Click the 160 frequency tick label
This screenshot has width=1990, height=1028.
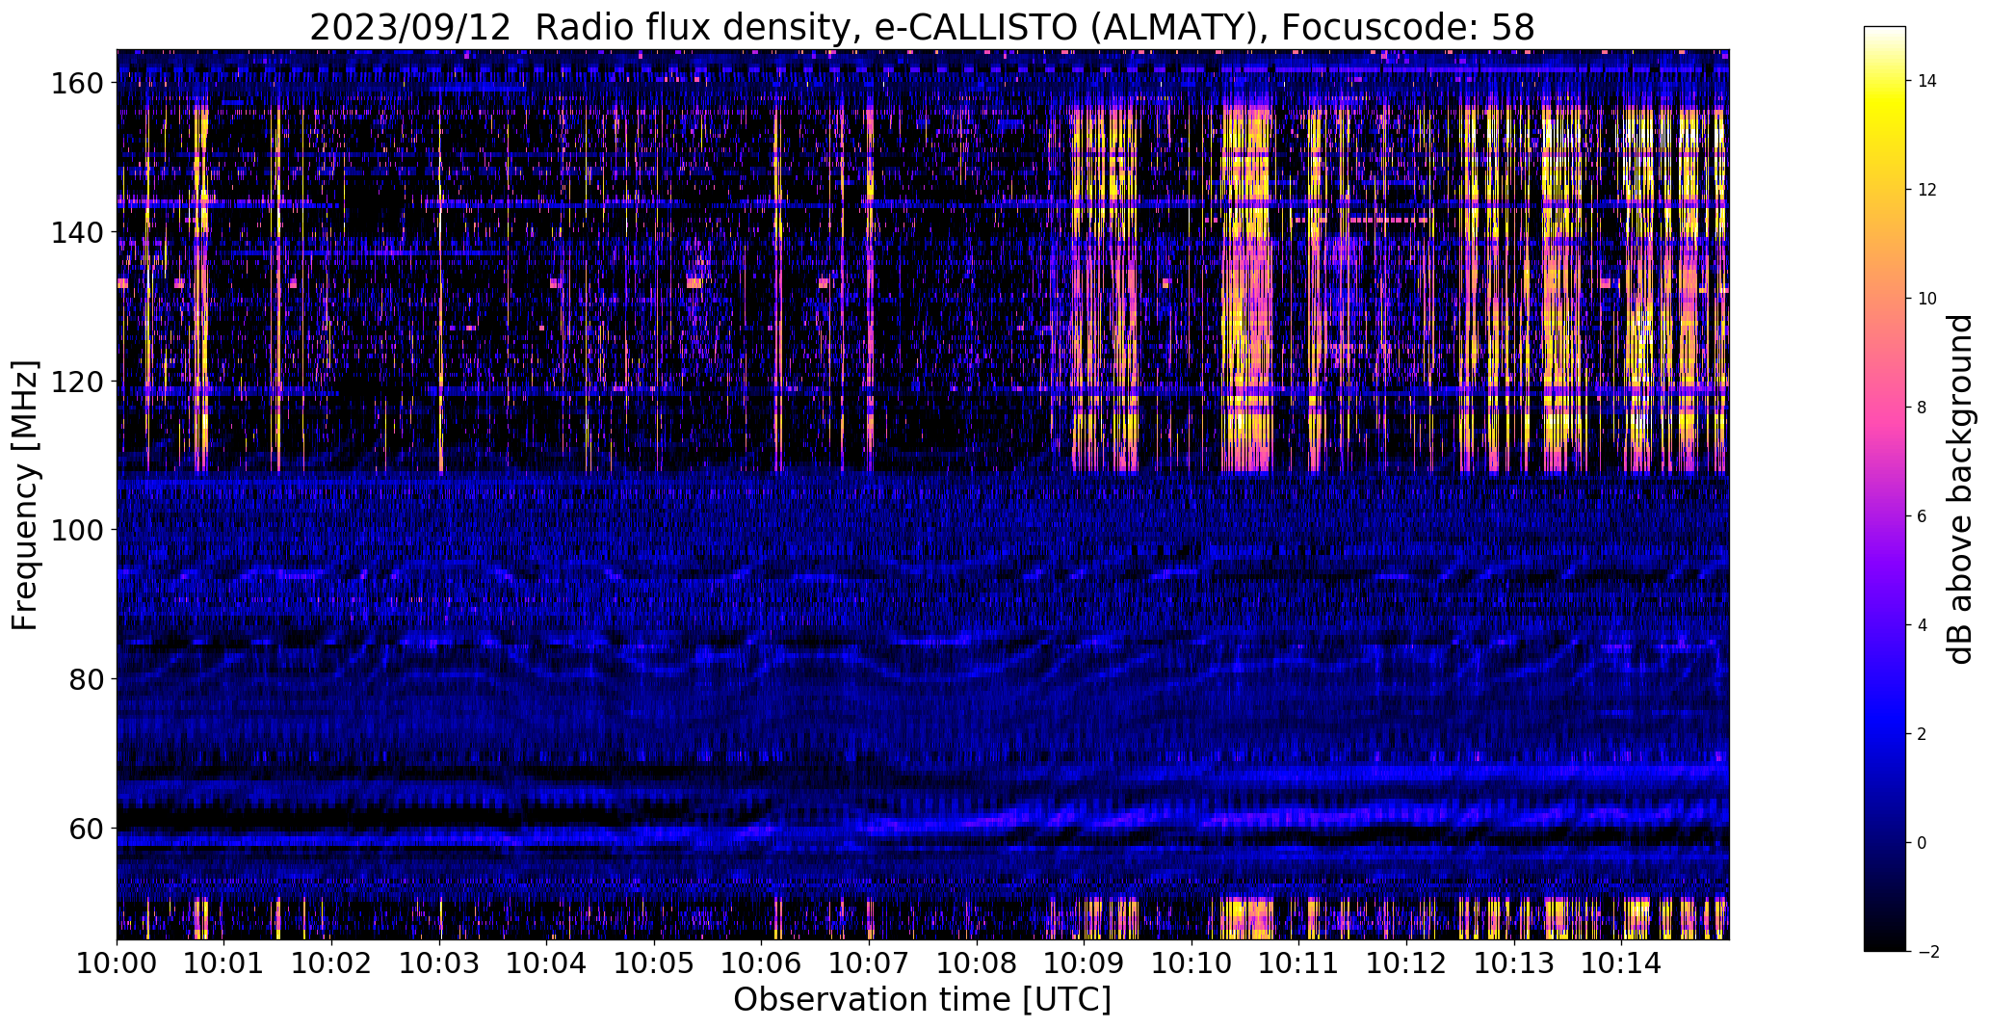tap(76, 84)
